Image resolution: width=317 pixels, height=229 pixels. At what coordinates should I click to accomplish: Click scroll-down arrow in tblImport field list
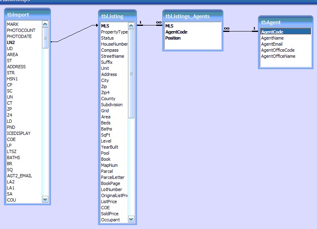[45, 200]
